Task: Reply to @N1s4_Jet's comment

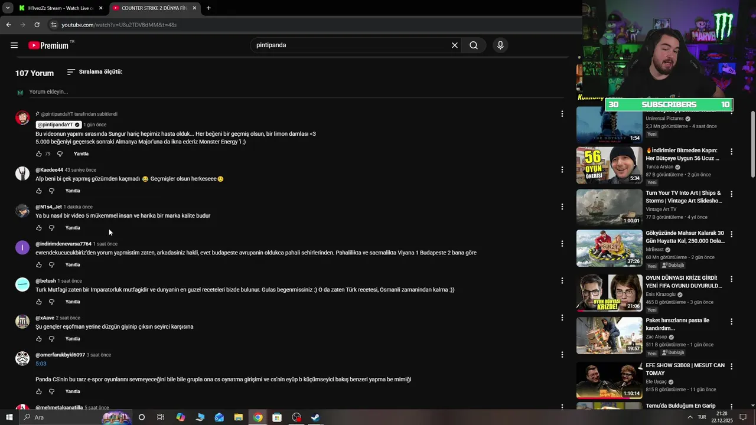Action: point(73,228)
